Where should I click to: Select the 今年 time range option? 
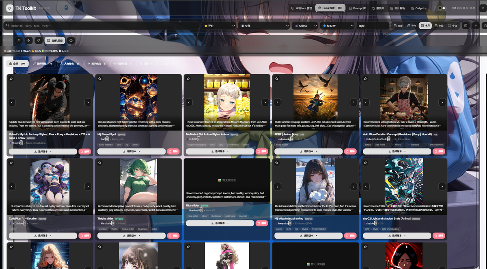tap(412, 26)
